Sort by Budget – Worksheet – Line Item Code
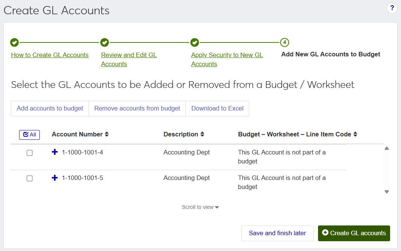401x251 pixels. [355, 135]
